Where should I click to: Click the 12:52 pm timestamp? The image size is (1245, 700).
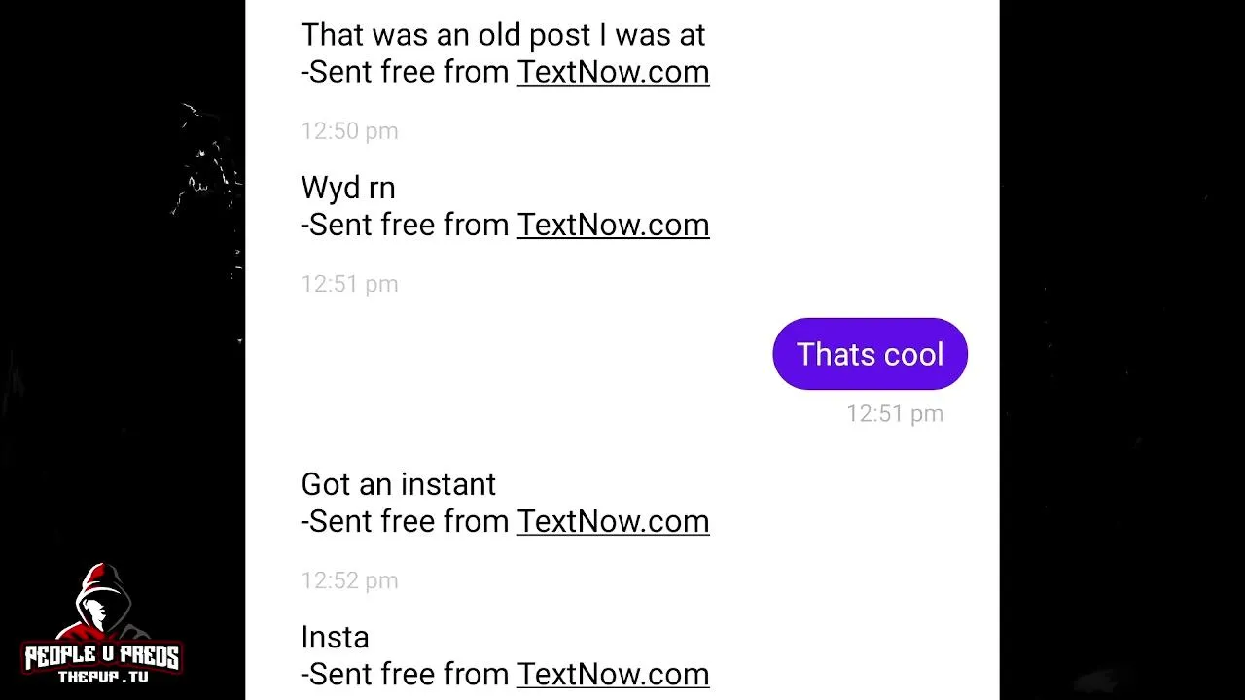coord(349,580)
